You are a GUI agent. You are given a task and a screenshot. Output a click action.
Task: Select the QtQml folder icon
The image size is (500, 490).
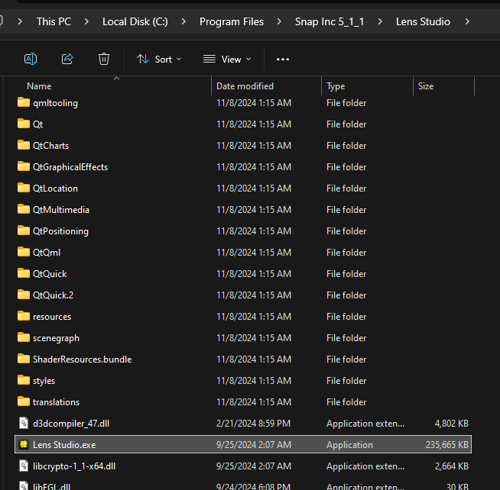tap(24, 252)
